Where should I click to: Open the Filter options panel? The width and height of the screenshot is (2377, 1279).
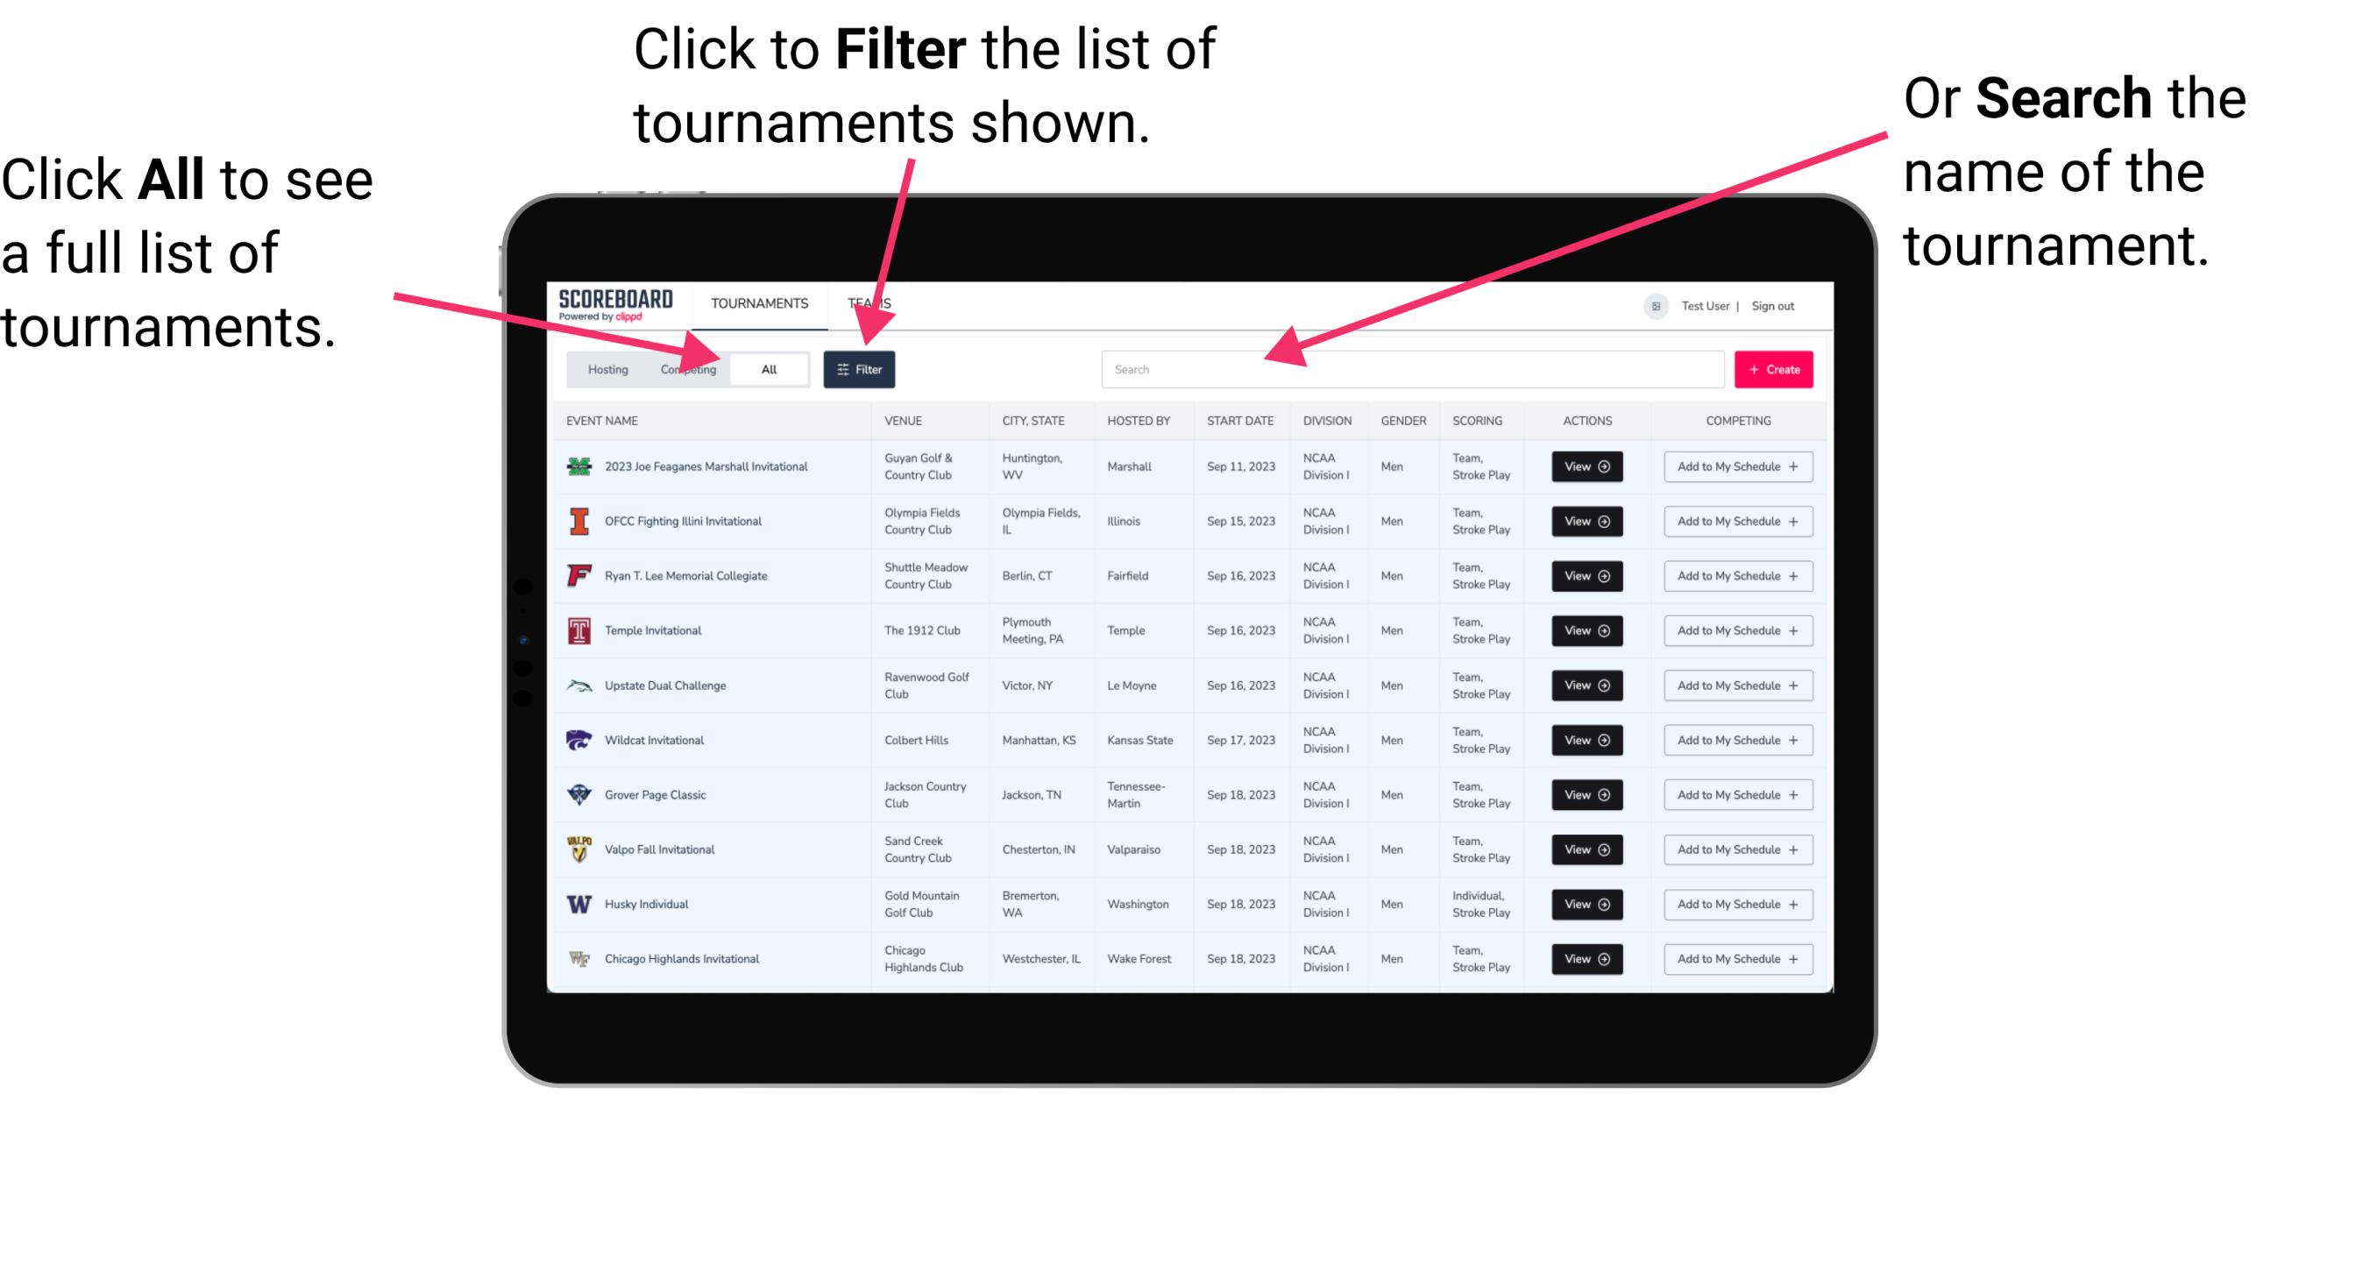(860, 368)
